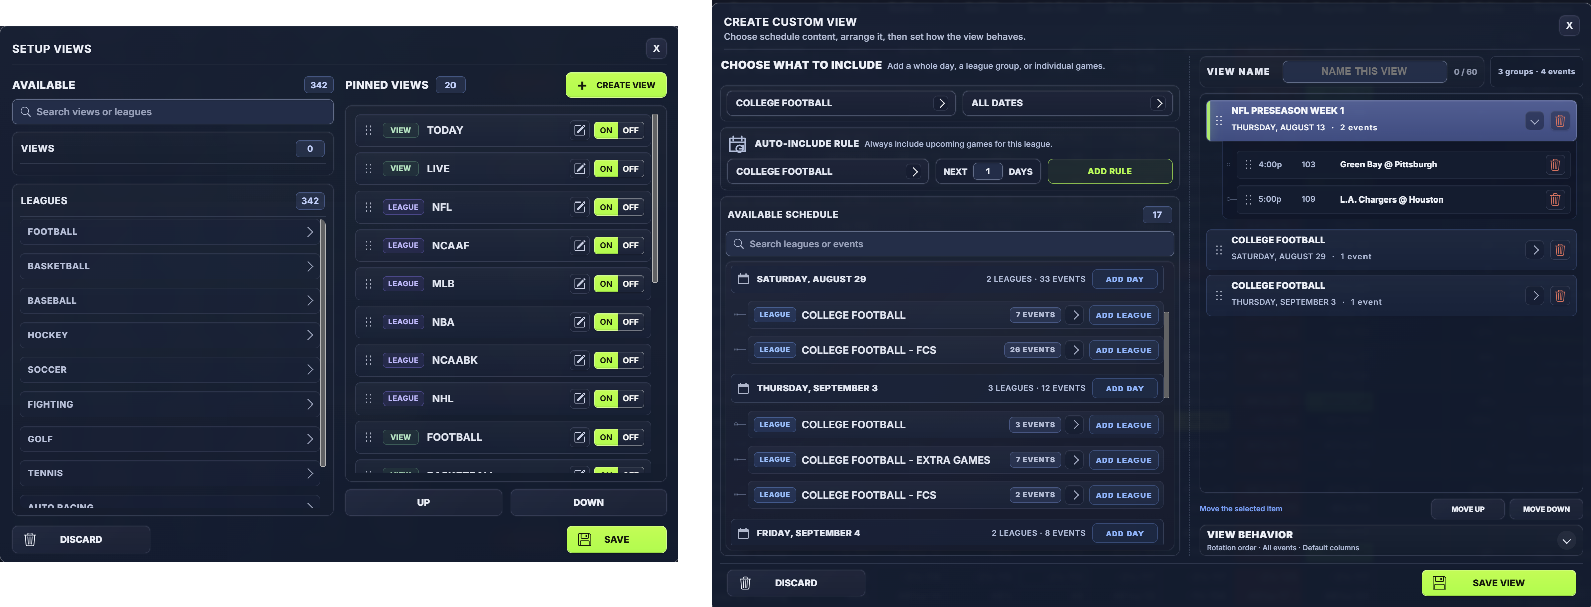
Task: Select the GOLF league category
Action: [x=170, y=439]
